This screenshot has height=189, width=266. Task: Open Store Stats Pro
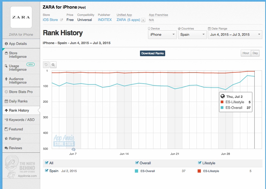[x=21, y=92]
